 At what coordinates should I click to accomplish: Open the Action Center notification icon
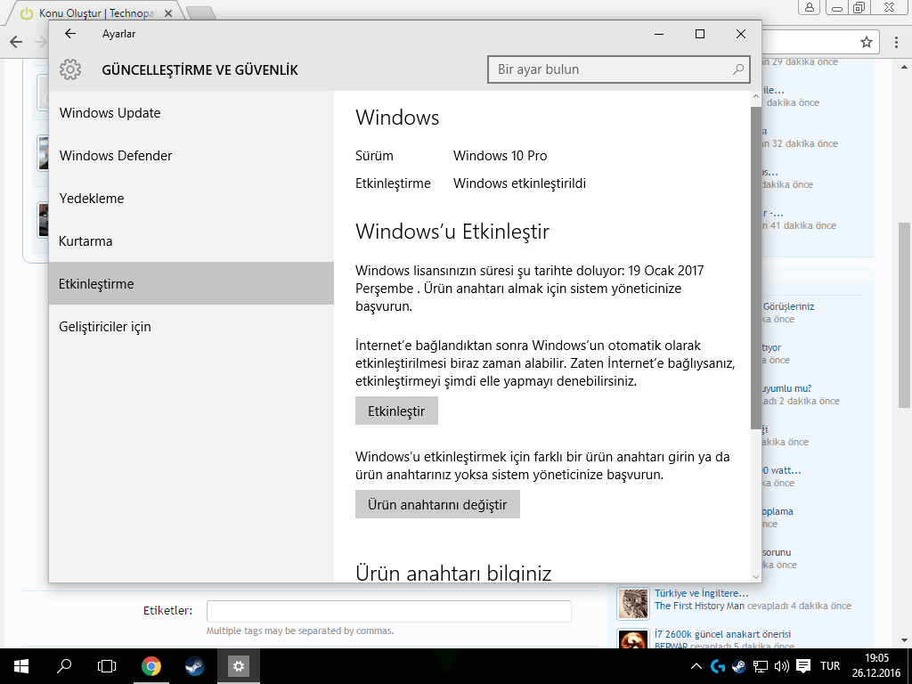point(803,666)
